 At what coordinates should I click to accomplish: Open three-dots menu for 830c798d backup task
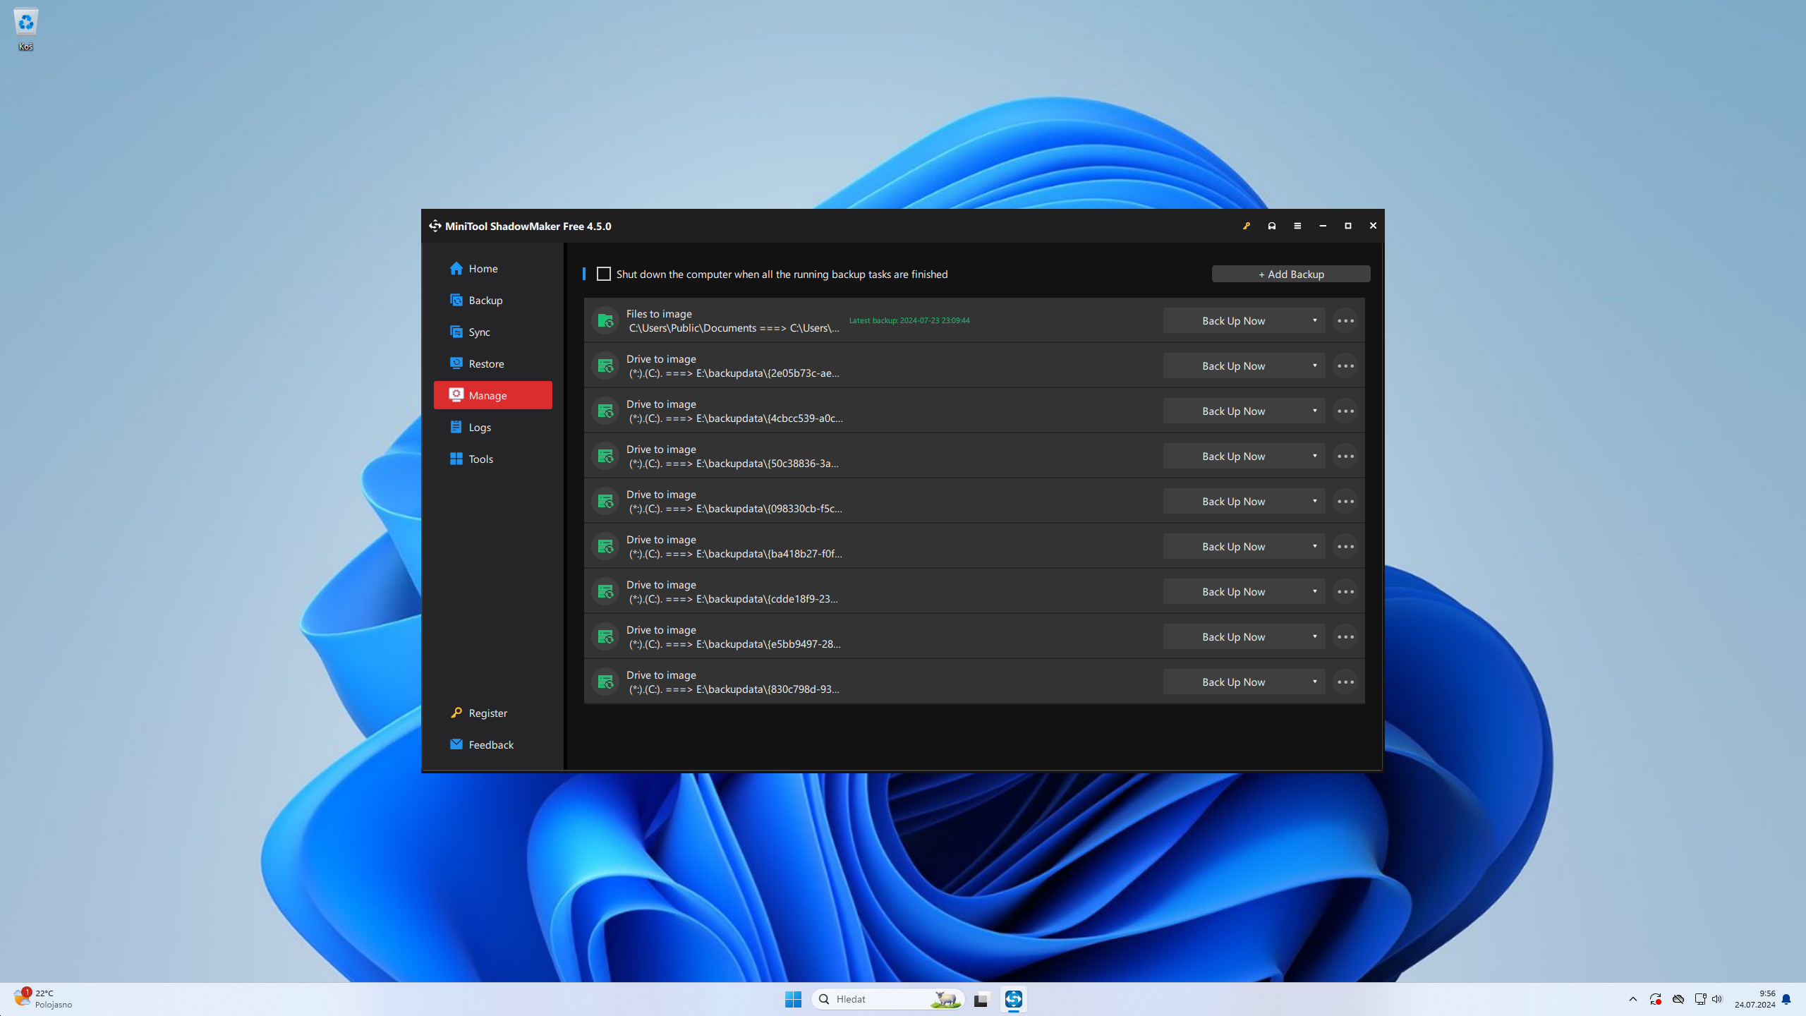tap(1345, 682)
